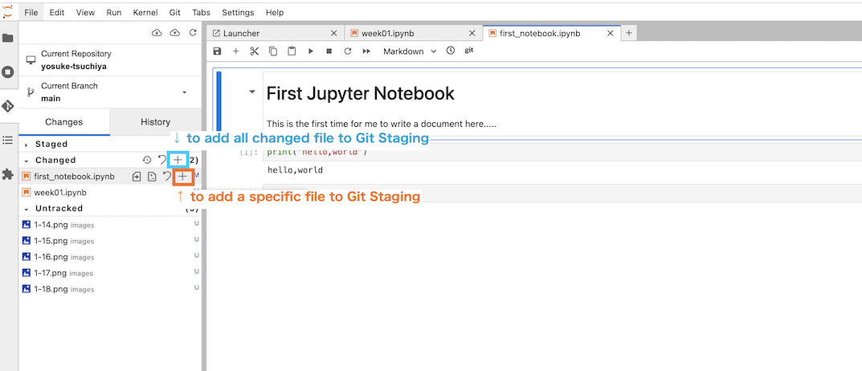The width and height of the screenshot is (862, 371).
Task: Run the selected cell
Action: [310, 51]
